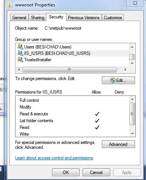Image resolution: width=146 pixels, height=180 pixels.
Task: Select IIS_IUSRS (BESI-CHAD\IIS_IUSRS) entry
Action: click(72, 53)
